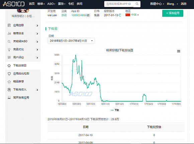
Task: Click the app icon thumbnail in sidebar
Action: click(x=23, y=11)
